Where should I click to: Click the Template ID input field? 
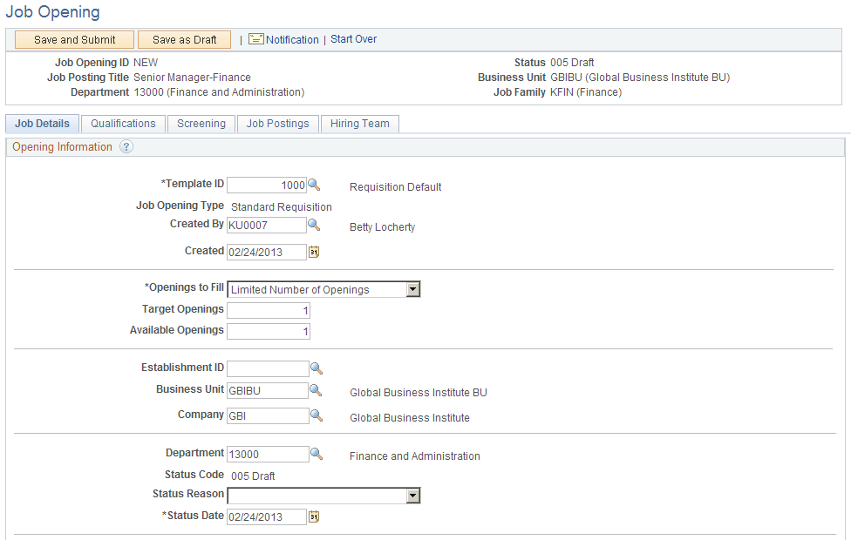click(x=267, y=185)
